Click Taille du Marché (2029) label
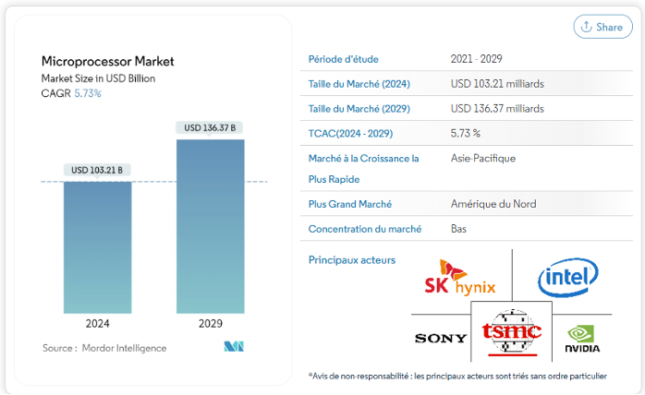This screenshot has height=395, width=645. [x=359, y=109]
